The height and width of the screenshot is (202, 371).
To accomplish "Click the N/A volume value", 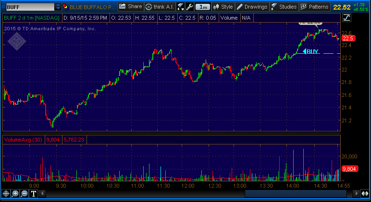I will pyautogui.click(x=246, y=18).
